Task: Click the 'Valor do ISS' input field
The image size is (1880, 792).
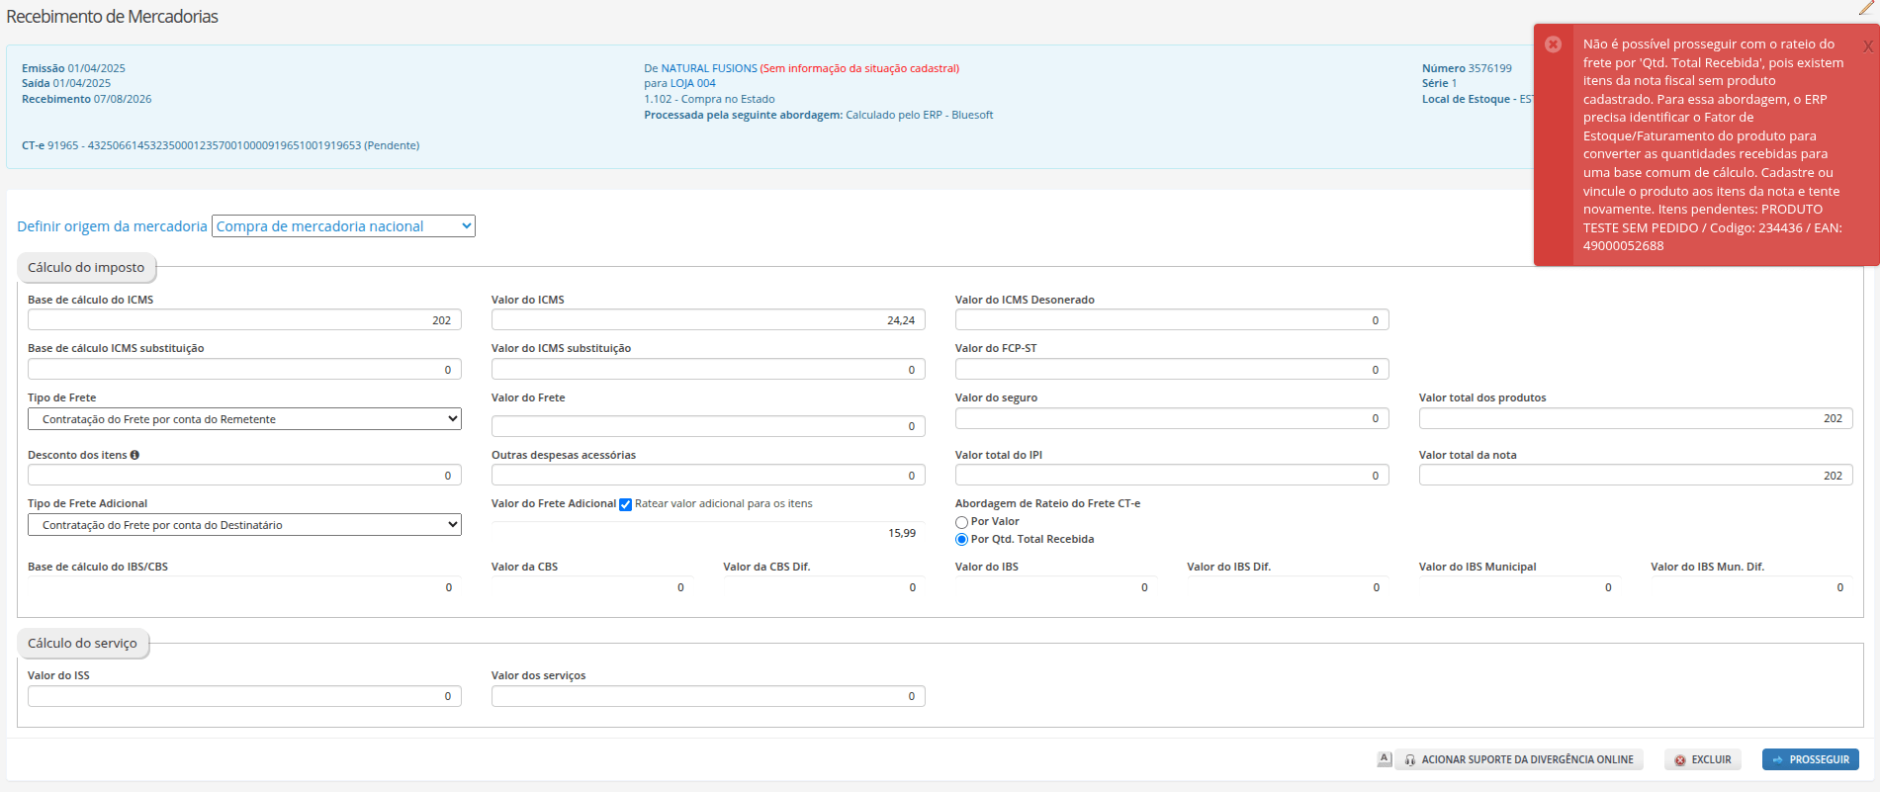Action: tap(244, 696)
